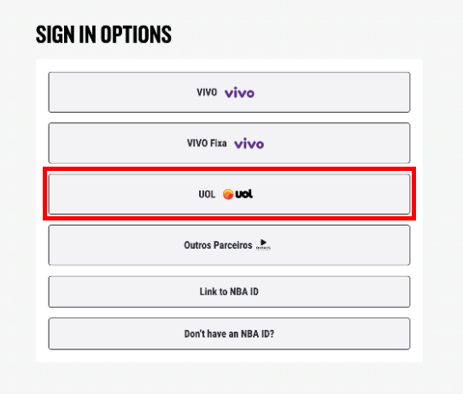Click empty area inside the UOL button

click(x=325, y=194)
